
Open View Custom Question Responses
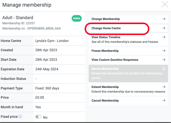[128, 60]
